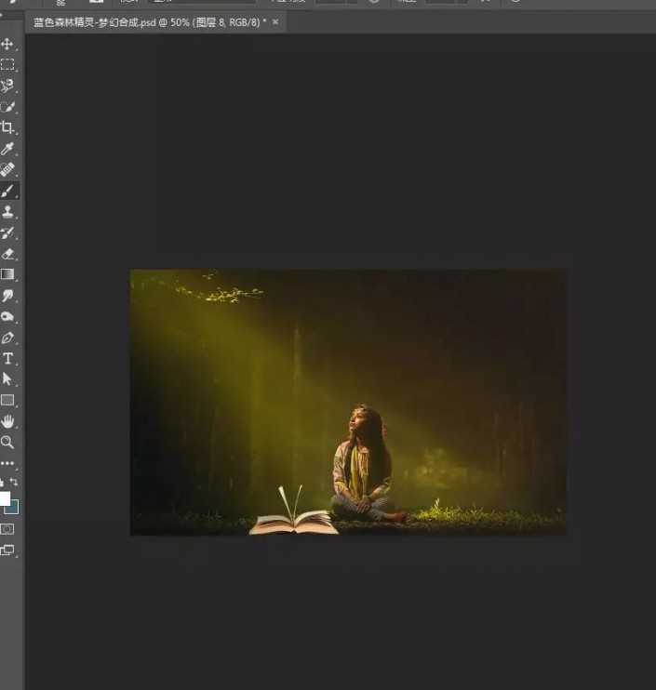Viewport: 656px width, 690px height.
Task: Select the Rectangular Marquee tool
Action: pyautogui.click(x=7, y=64)
